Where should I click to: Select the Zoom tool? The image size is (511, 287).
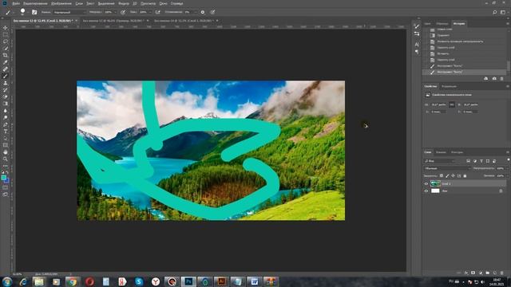6,159
